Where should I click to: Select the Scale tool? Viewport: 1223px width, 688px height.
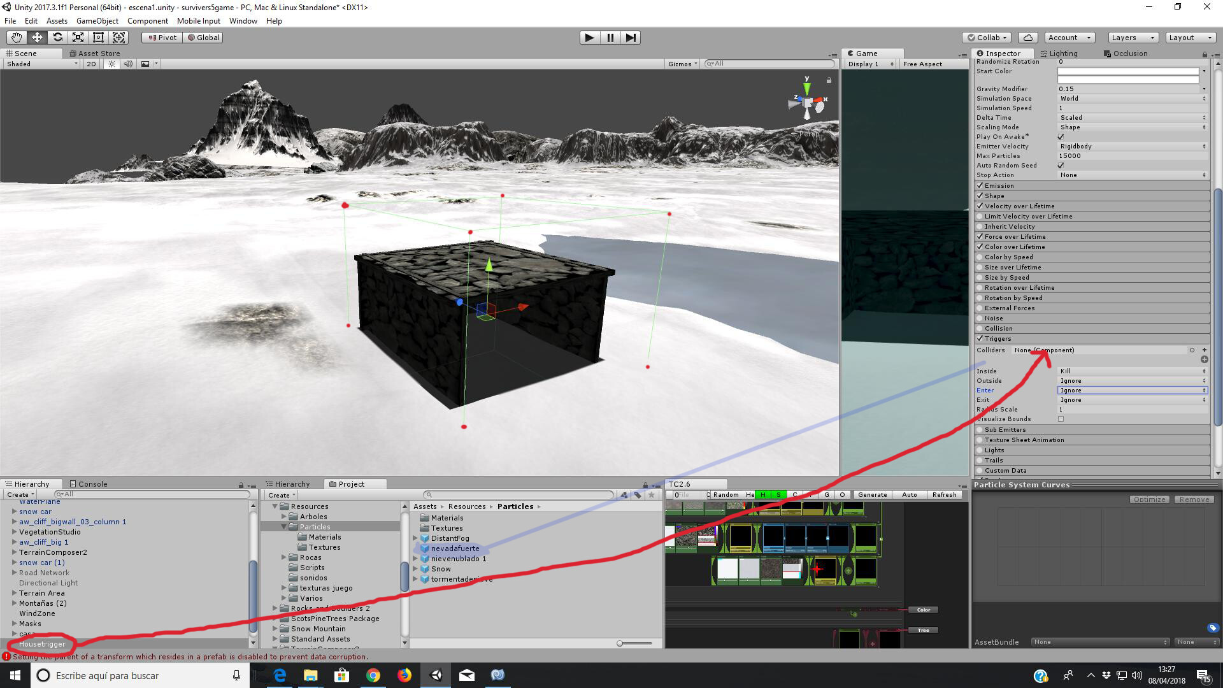(78, 38)
